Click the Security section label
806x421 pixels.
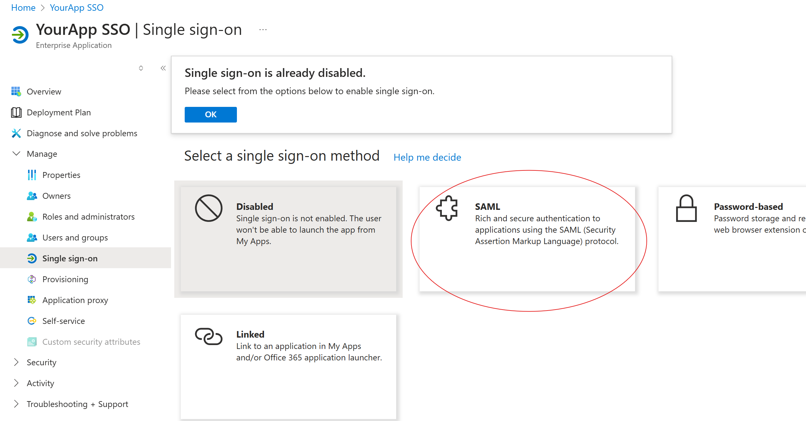pyautogui.click(x=41, y=362)
